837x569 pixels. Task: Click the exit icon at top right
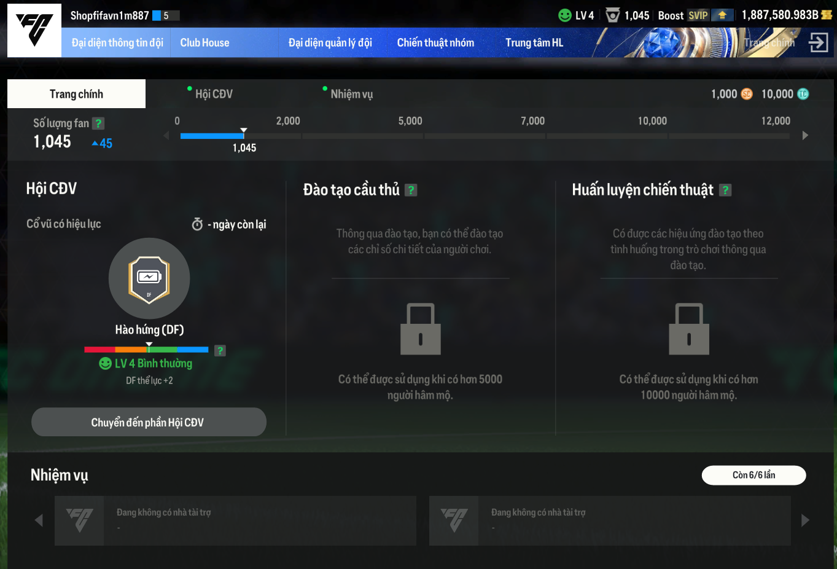coord(818,42)
